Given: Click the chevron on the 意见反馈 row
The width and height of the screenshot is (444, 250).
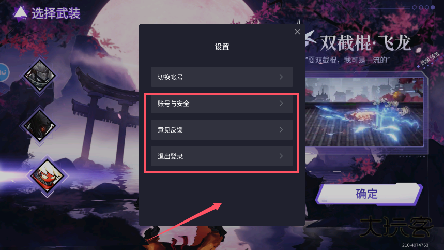Looking at the screenshot, I should click(x=281, y=130).
